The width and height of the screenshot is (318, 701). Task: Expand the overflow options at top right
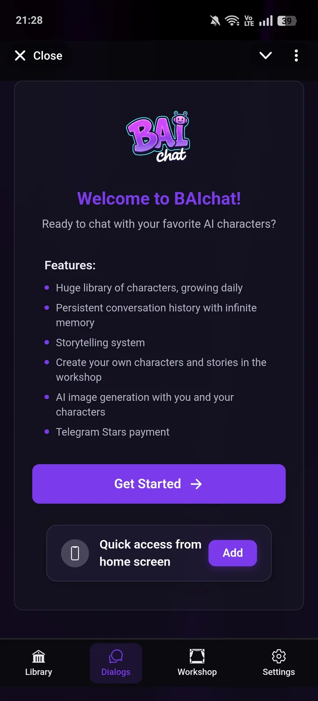tap(296, 55)
